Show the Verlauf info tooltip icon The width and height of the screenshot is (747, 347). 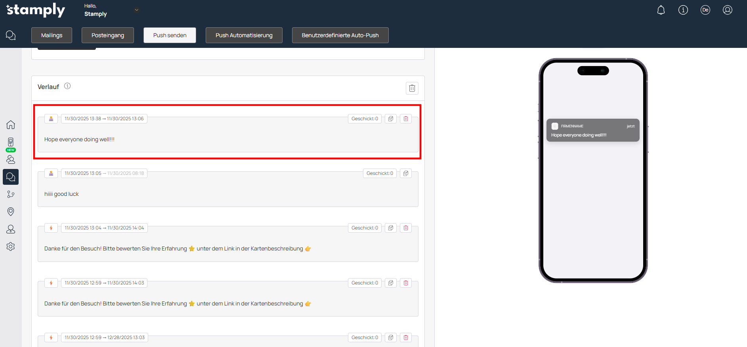[x=67, y=86]
